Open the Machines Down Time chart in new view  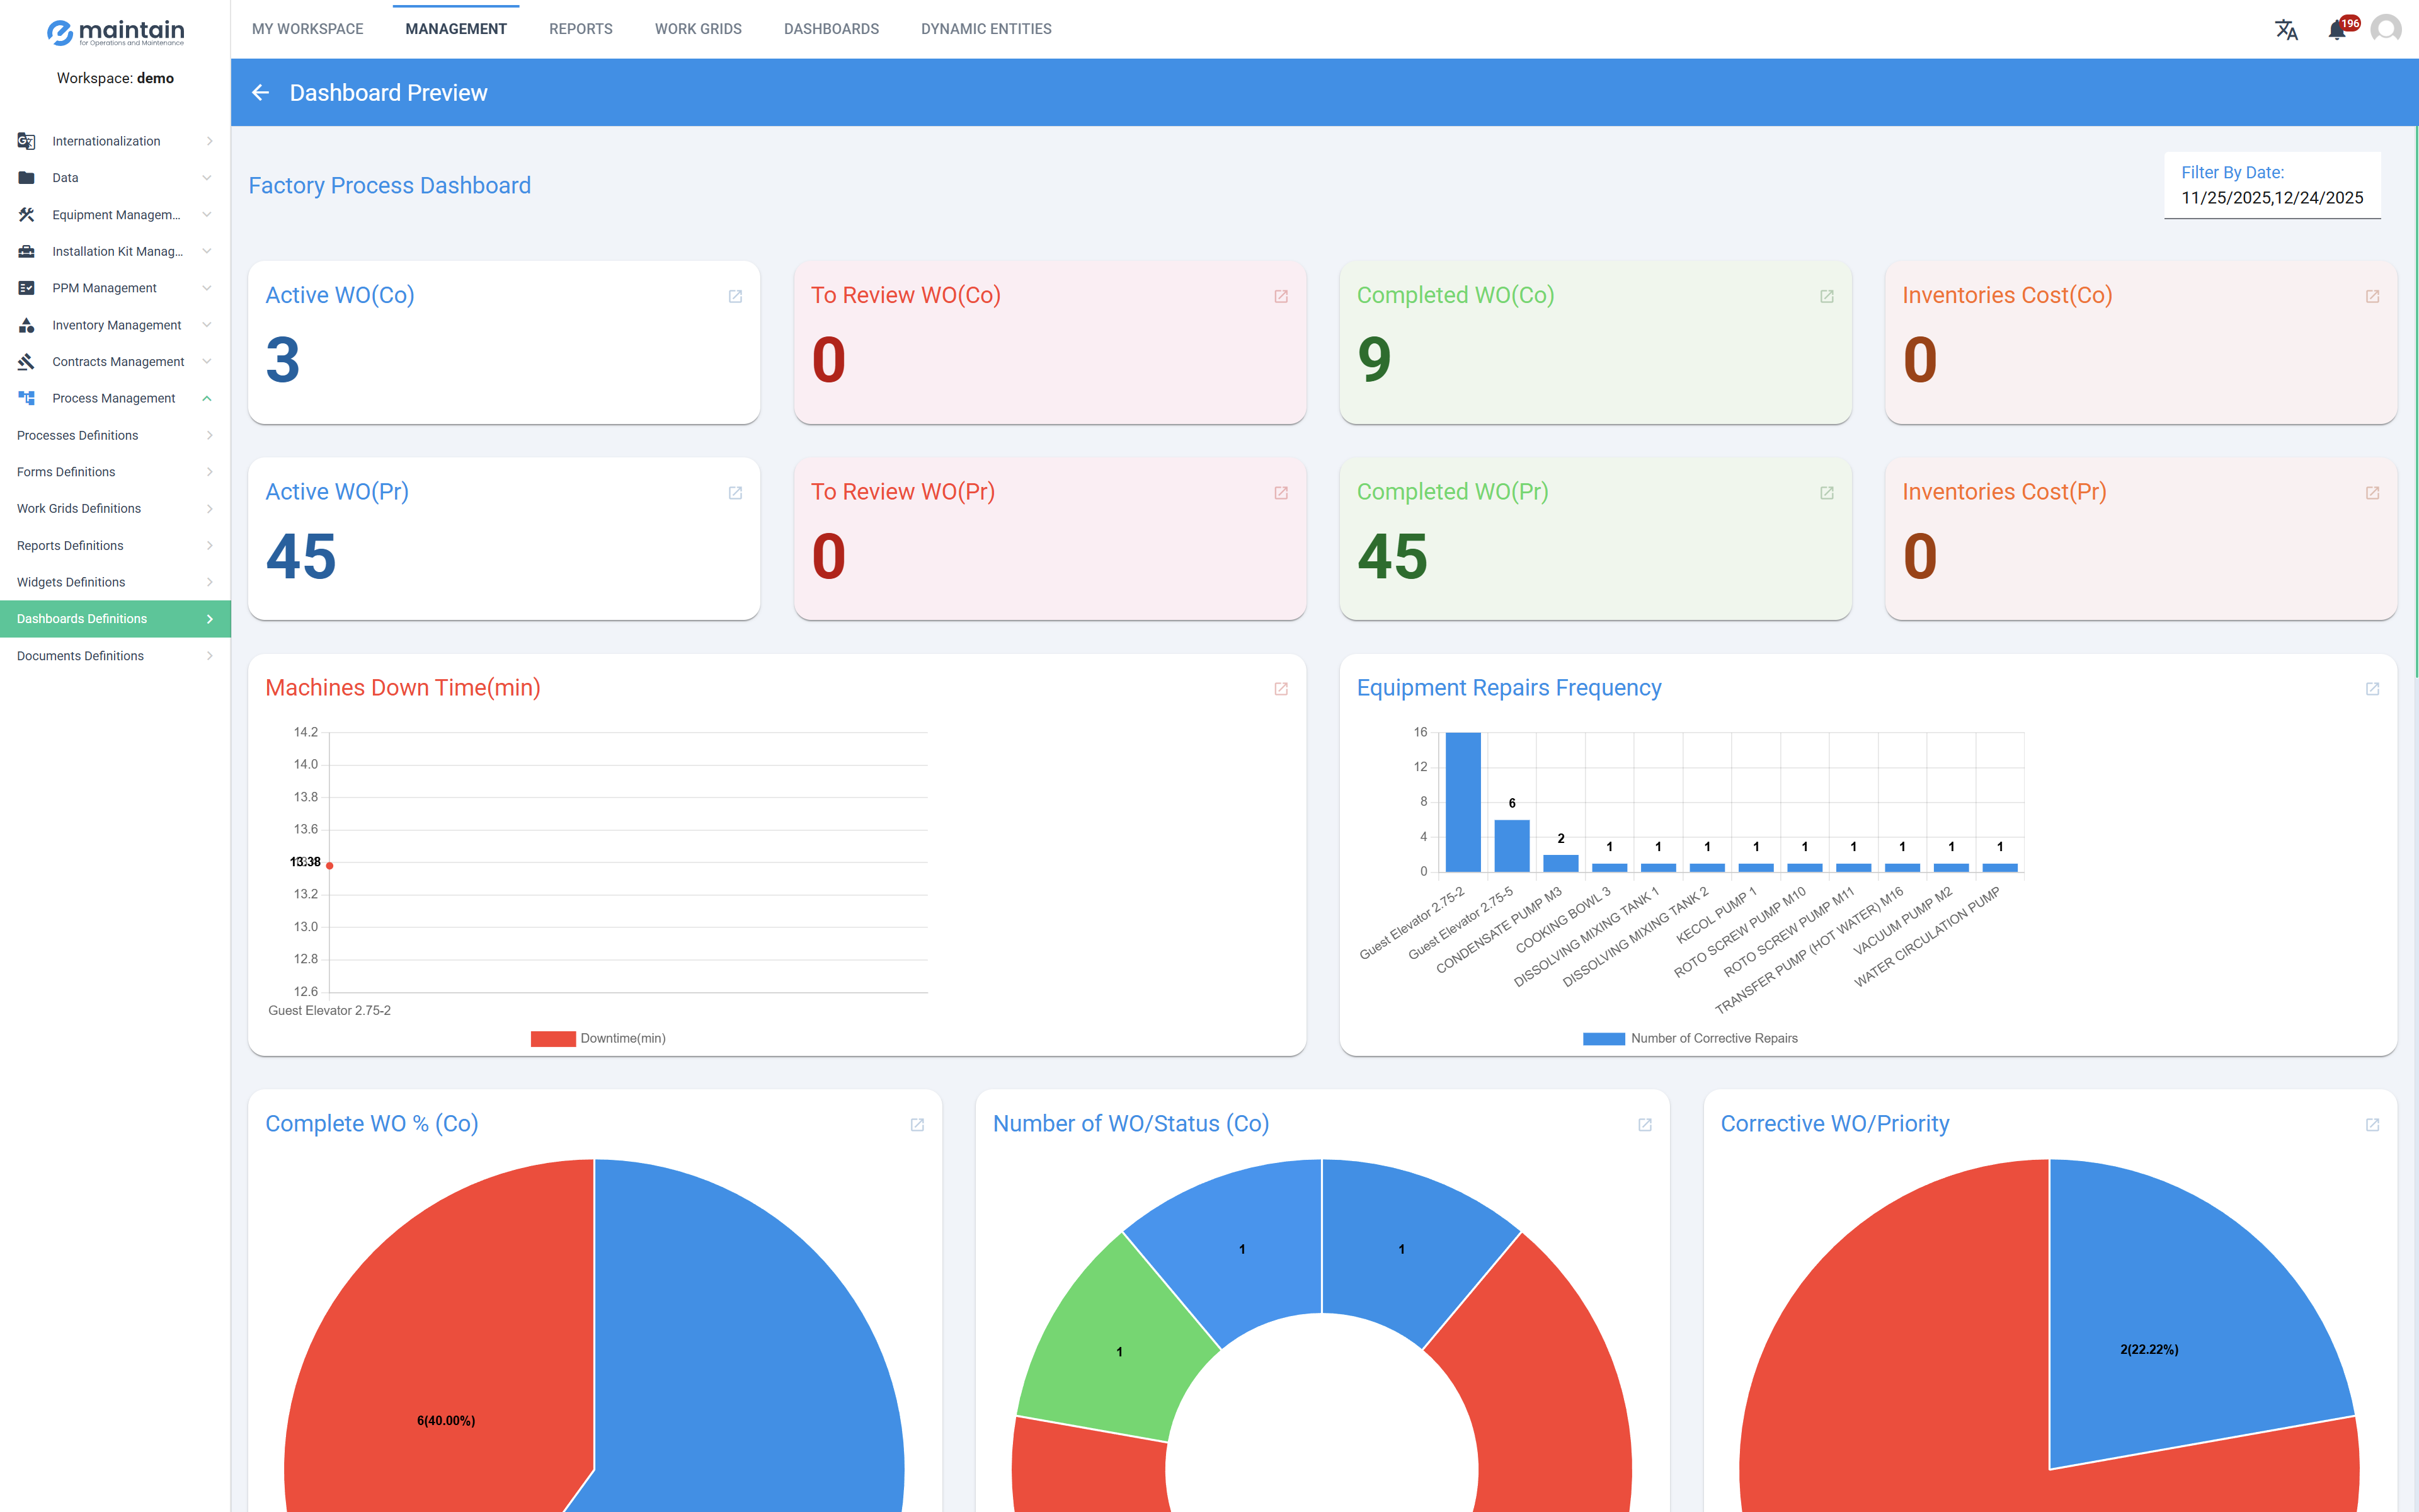point(1281,688)
